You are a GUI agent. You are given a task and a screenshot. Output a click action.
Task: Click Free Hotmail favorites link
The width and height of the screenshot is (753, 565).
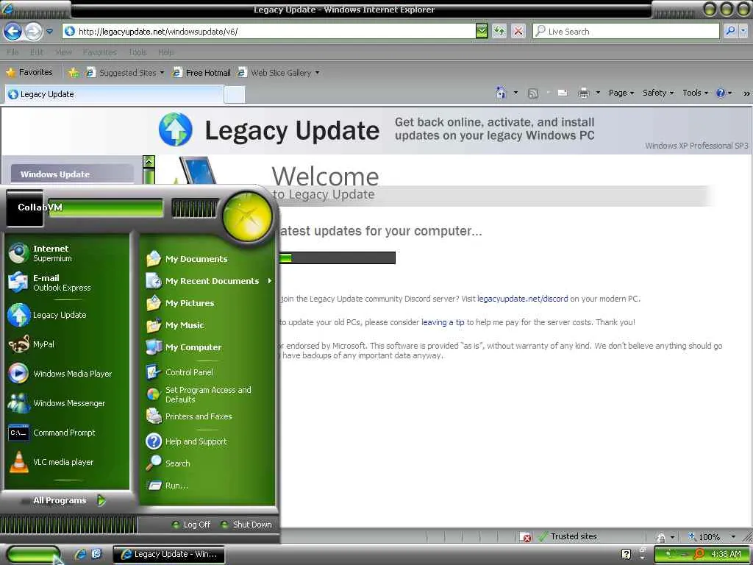click(201, 73)
